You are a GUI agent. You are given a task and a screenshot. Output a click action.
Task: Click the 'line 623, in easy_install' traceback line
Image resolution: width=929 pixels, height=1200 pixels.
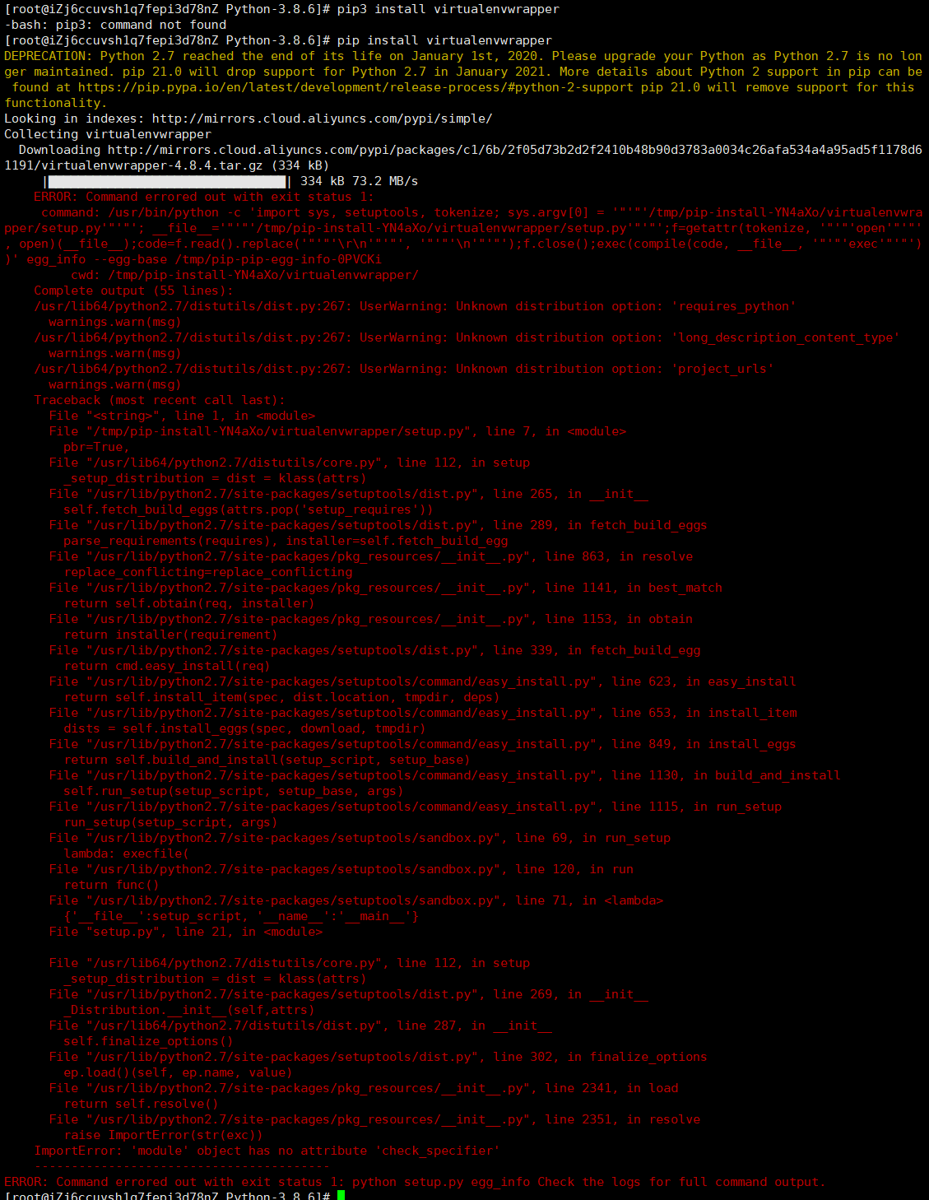tap(422, 681)
